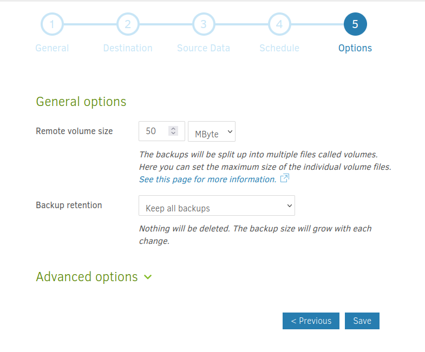Click the highlighted step 5 circle
This screenshot has width=425, height=352.
[x=355, y=24]
